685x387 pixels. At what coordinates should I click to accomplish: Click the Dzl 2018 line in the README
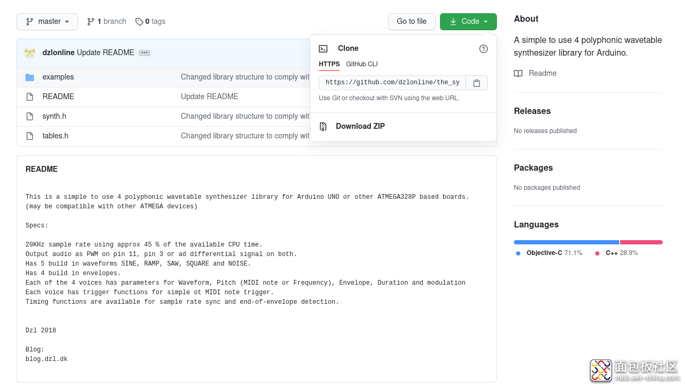(40, 331)
